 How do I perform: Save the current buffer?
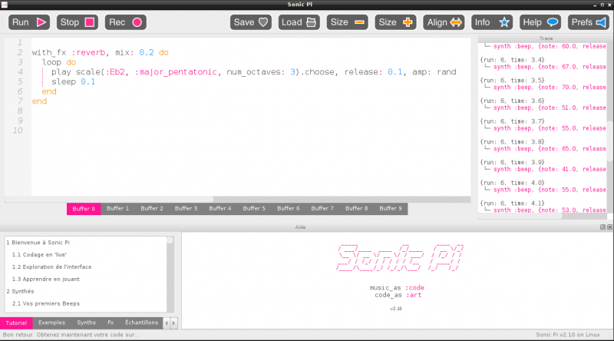tap(252, 22)
